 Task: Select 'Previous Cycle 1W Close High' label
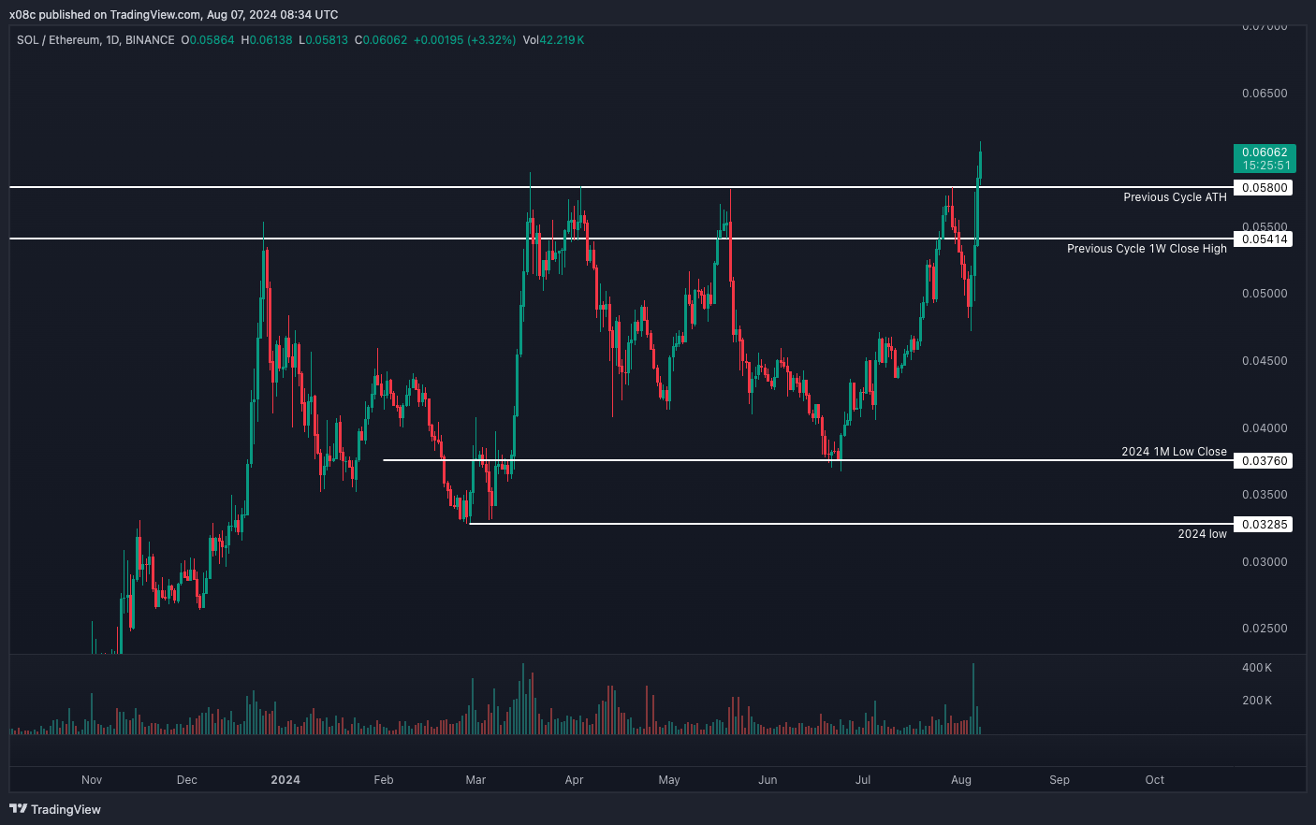(1146, 249)
